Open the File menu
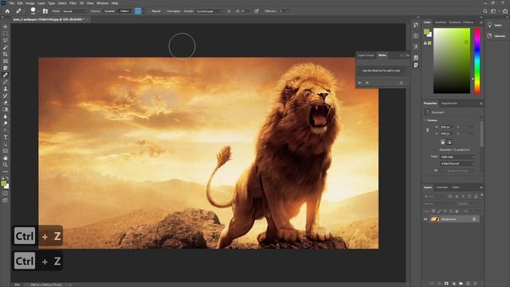This screenshot has height=287, width=510. point(11,3)
